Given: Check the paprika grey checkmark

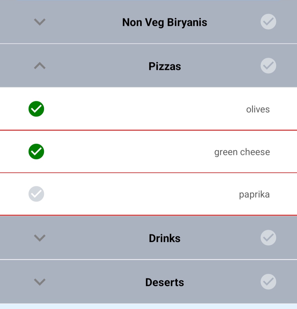Looking at the screenshot, I should pyautogui.click(x=36, y=194).
